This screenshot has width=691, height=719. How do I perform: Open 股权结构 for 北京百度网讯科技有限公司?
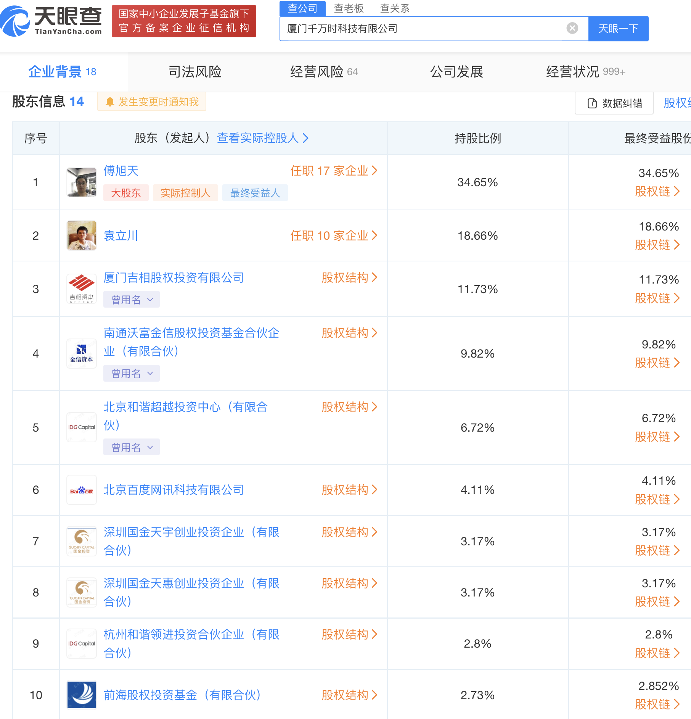tap(350, 490)
